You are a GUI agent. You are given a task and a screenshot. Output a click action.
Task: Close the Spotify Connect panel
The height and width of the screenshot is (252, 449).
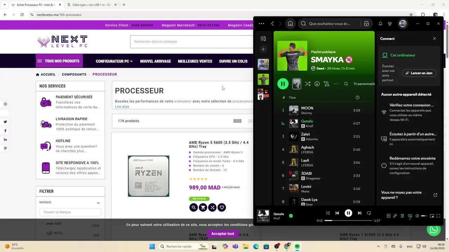434,38
